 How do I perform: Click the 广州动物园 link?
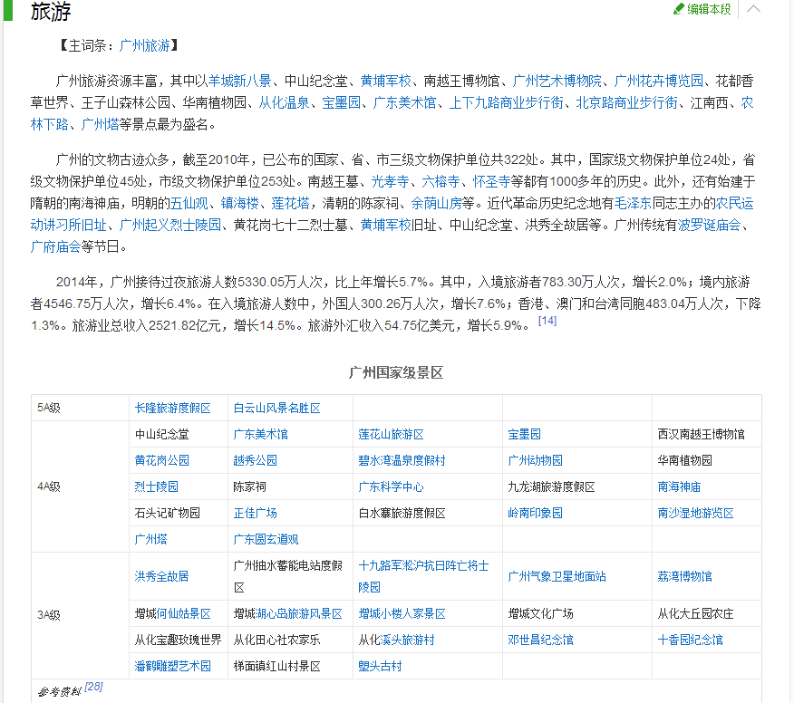[536, 461]
